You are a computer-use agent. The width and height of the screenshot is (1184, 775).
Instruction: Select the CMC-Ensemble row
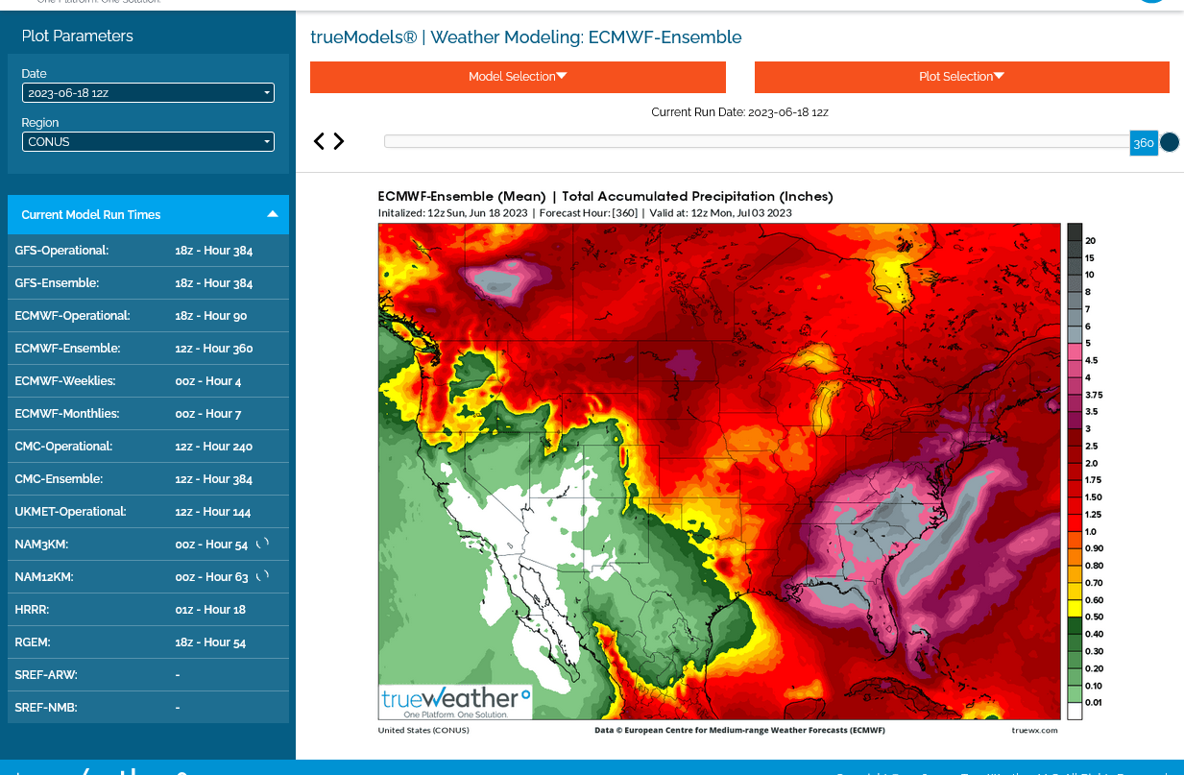(x=148, y=479)
